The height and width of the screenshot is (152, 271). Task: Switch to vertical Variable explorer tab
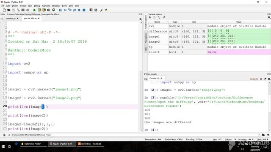pyautogui.click(x=146, y=22)
